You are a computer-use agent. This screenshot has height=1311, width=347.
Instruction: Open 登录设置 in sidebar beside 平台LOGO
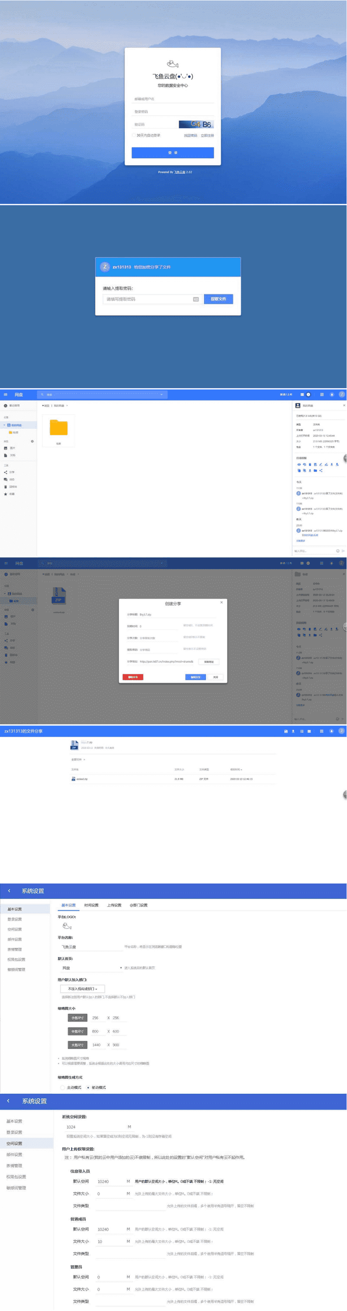coord(15,919)
